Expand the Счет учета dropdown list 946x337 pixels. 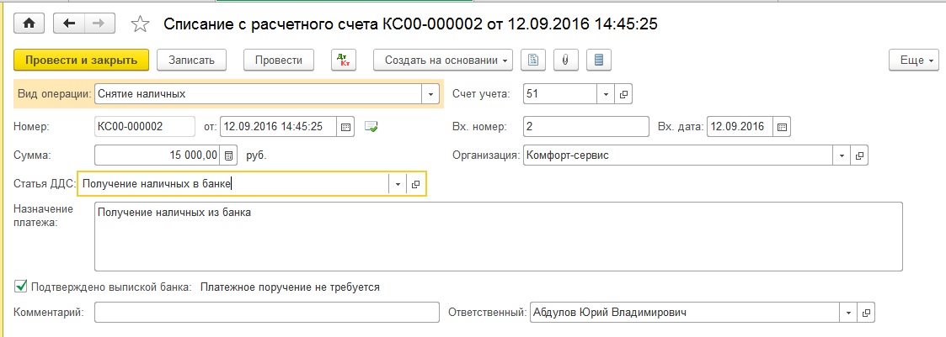(x=607, y=94)
